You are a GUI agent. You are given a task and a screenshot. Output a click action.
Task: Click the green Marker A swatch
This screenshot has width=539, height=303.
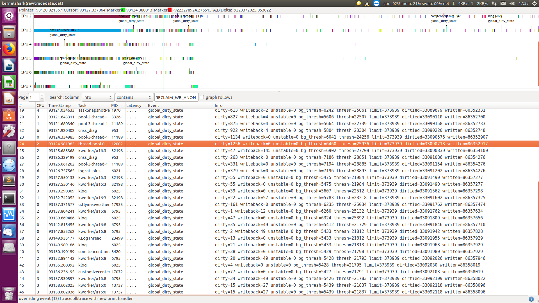tap(123, 10)
